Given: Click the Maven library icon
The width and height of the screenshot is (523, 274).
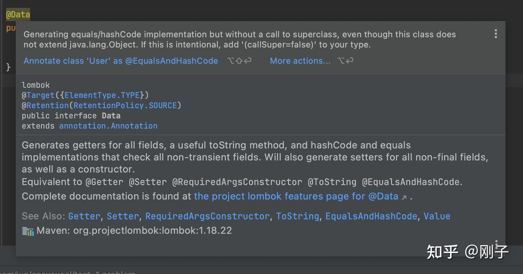Looking at the screenshot, I should tap(27, 231).
